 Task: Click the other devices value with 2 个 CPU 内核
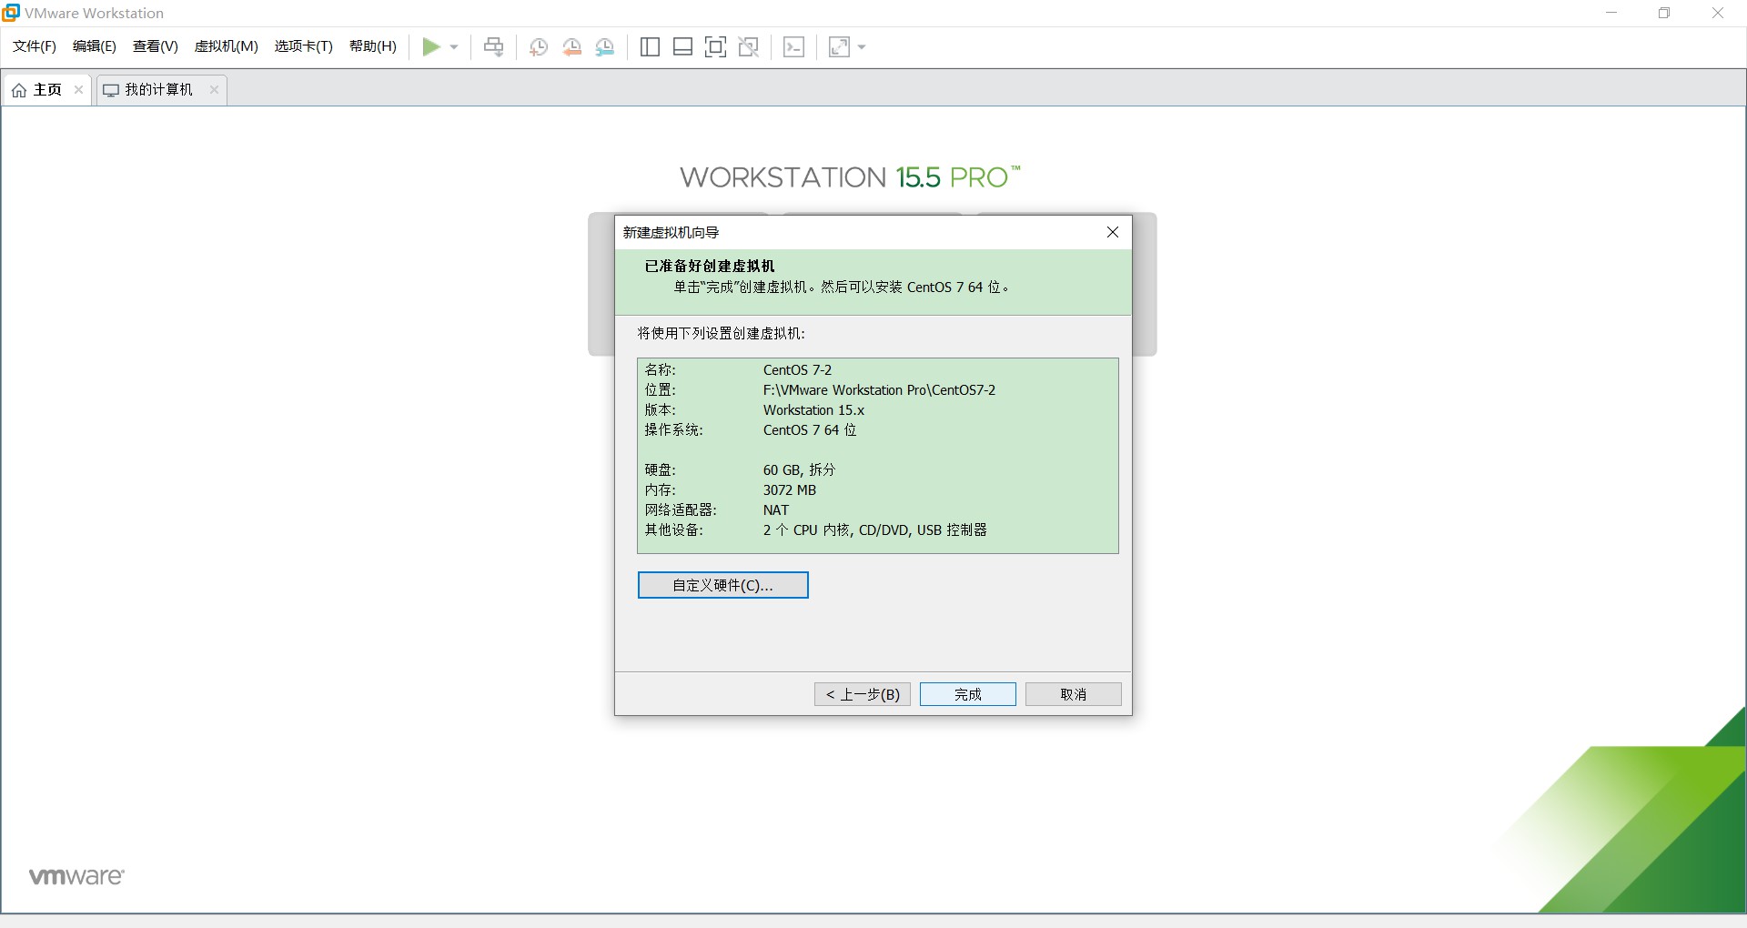875,530
